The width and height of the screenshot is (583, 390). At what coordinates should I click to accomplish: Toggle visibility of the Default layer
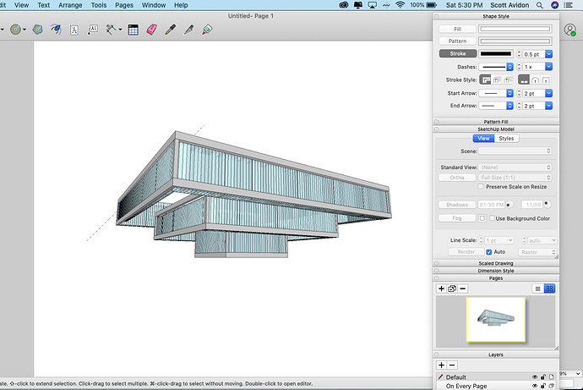pos(535,377)
